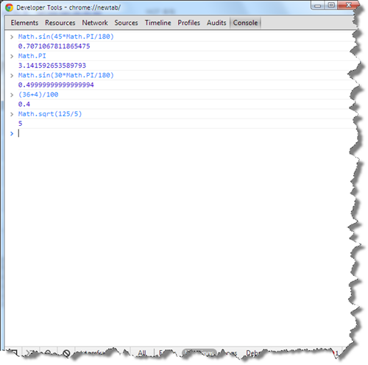
Task: Go to the Timeline tab
Action: tap(158, 23)
